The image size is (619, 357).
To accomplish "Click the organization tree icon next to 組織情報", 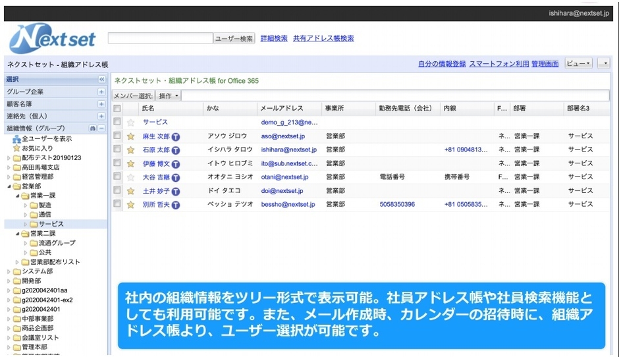I will point(92,128).
